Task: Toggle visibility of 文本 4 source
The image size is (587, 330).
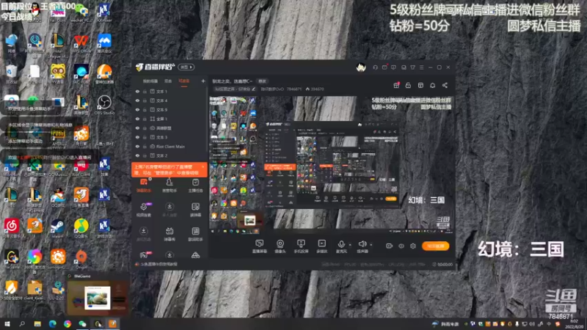Action: click(x=137, y=100)
